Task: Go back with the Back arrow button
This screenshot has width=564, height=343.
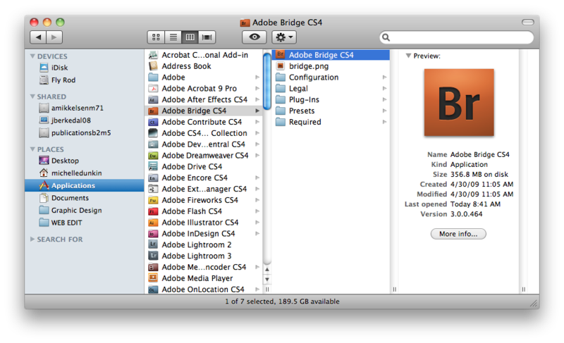Action: pos(38,37)
